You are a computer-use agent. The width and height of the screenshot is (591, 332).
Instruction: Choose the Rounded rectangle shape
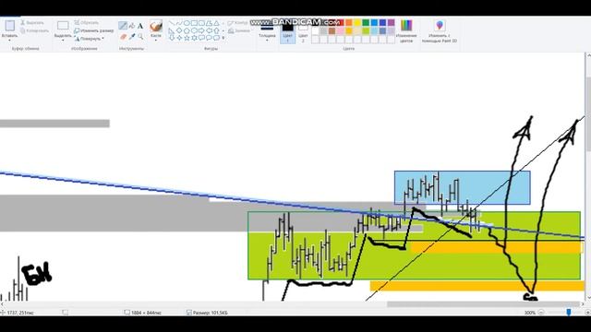(x=201, y=23)
